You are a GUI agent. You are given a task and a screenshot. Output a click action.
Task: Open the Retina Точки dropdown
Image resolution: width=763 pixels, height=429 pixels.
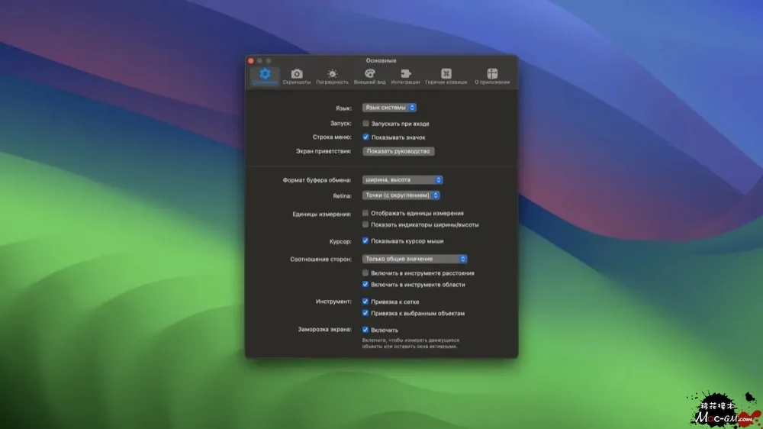point(401,195)
